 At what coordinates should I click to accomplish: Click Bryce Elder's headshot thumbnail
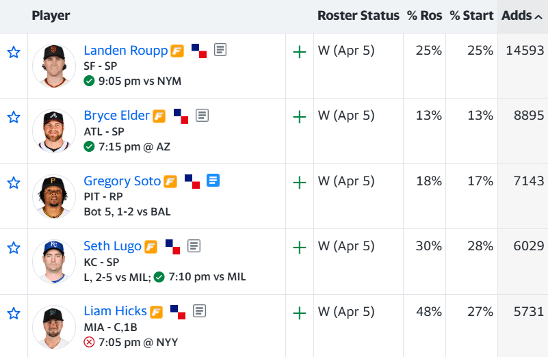(54, 131)
